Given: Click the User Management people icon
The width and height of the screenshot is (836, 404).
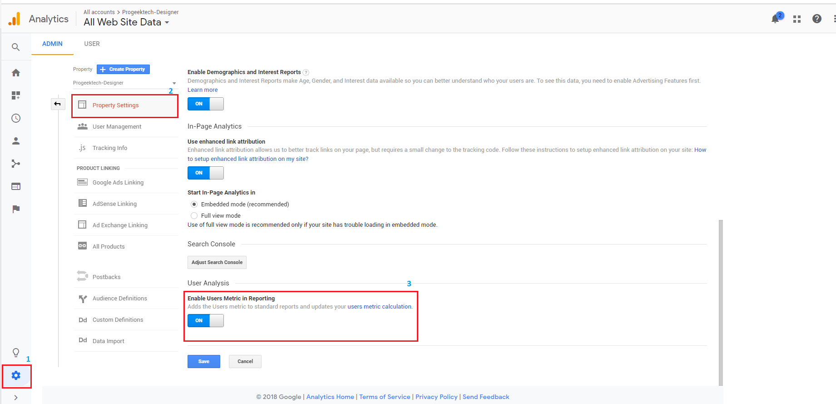Looking at the screenshot, I should point(82,126).
